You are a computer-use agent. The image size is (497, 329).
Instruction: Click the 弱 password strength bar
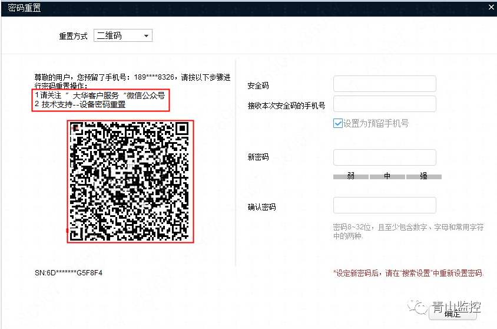350,176
